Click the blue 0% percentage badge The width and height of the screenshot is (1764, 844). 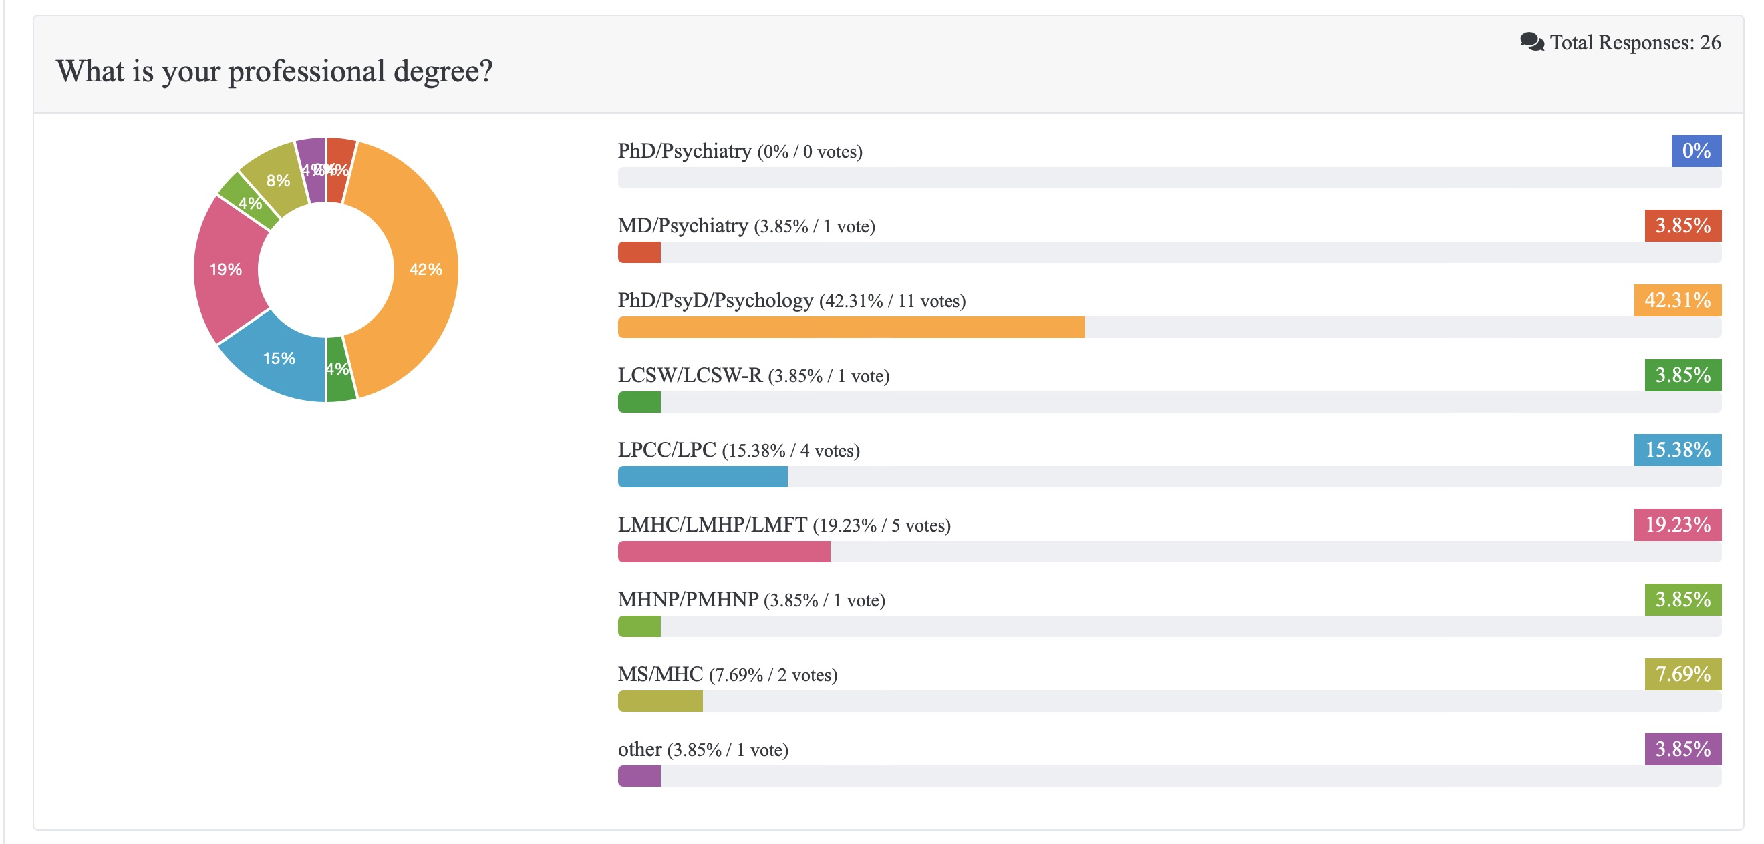pyautogui.click(x=1696, y=151)
